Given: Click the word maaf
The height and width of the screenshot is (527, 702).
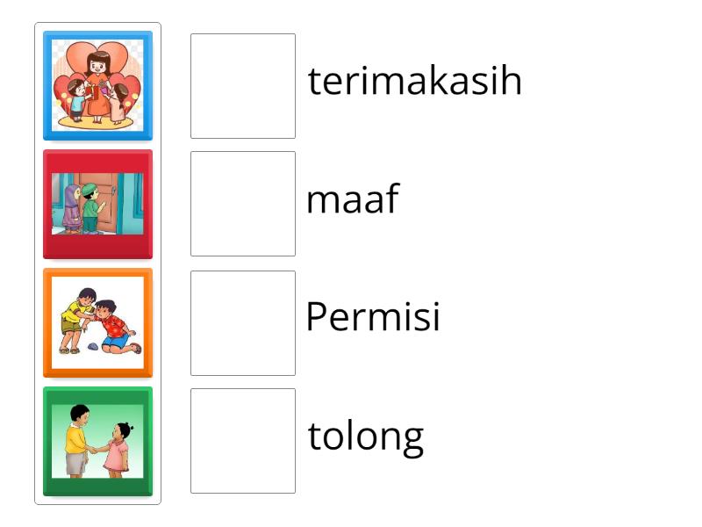Looking at the screenshot, I should [352, 199].
